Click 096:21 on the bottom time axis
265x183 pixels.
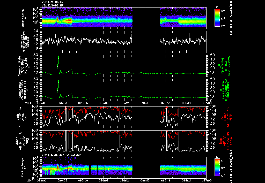(186, 180)
